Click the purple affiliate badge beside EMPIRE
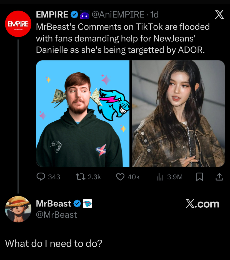Image resolution: width=230 pixels, height=260 pixels. pyautogui.click(x=84, y=15)
